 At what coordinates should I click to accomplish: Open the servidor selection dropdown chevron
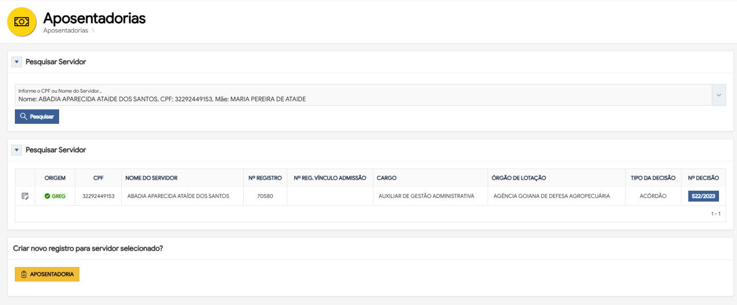pos(718,95)
